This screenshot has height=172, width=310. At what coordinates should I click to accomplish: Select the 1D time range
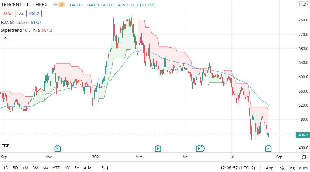(x=6, y=168)
